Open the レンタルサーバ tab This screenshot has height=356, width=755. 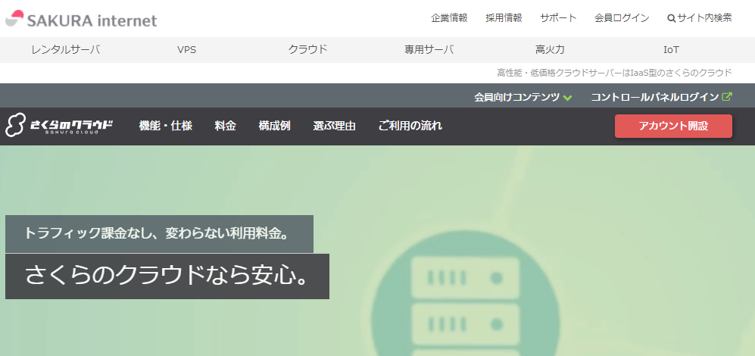tap(65, 50)
